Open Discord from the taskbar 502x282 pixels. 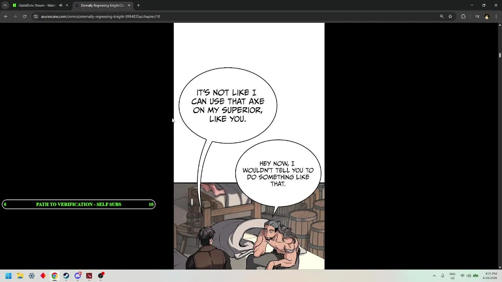tap(78, 276)
